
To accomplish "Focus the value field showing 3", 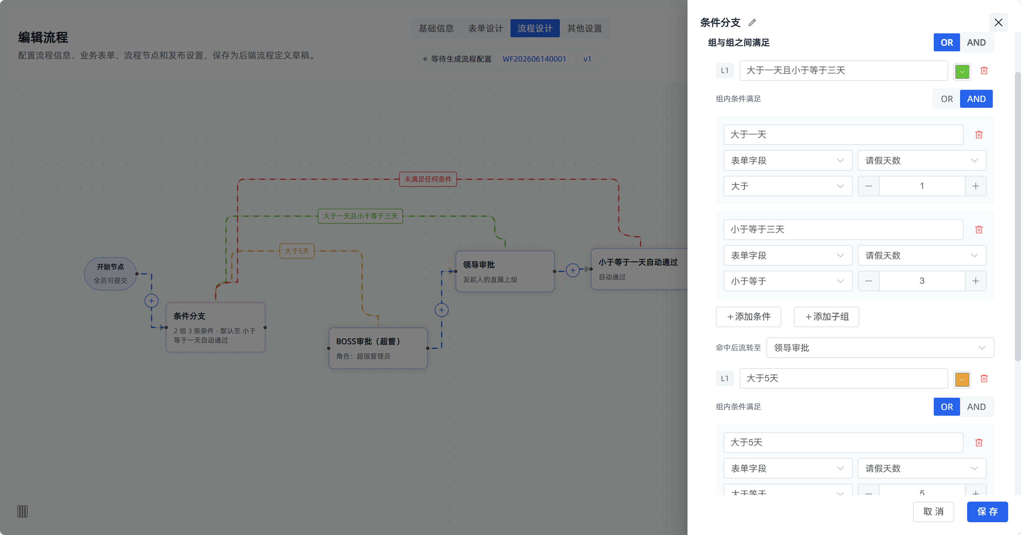I will point(922,281).
